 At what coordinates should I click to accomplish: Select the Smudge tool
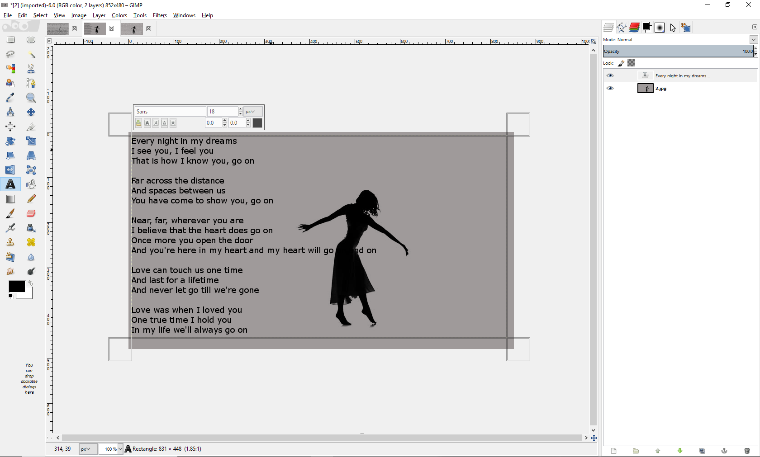10,271
